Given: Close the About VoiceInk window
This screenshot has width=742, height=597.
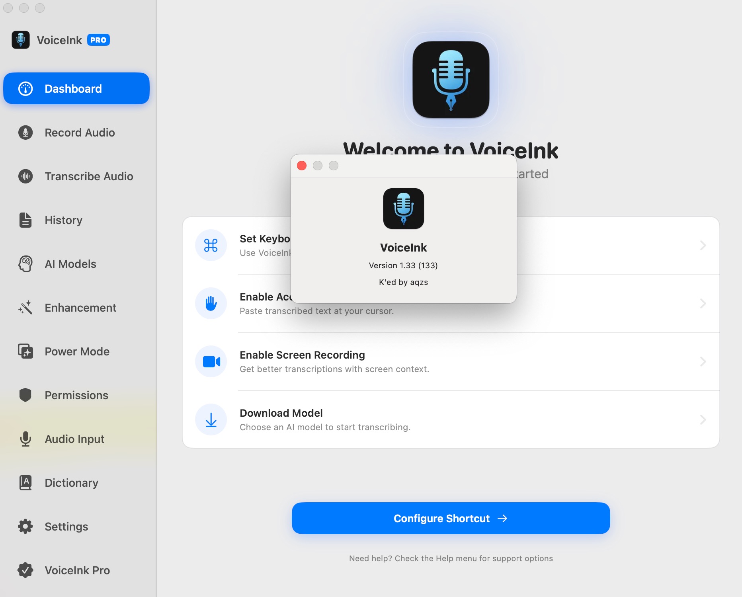Looking at the screenshot, I should click(x=302, y=166).
